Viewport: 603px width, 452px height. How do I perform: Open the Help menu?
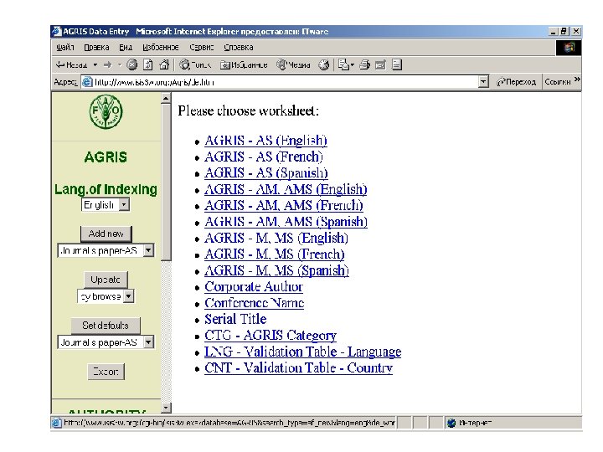click(238, 47)
